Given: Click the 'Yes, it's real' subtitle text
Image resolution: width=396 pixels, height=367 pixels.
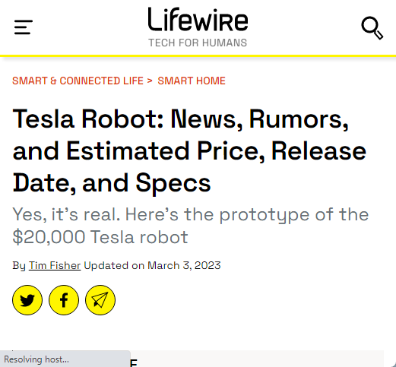Looking at the screenshot, I should pyautogui.click(x=191, y=226).
